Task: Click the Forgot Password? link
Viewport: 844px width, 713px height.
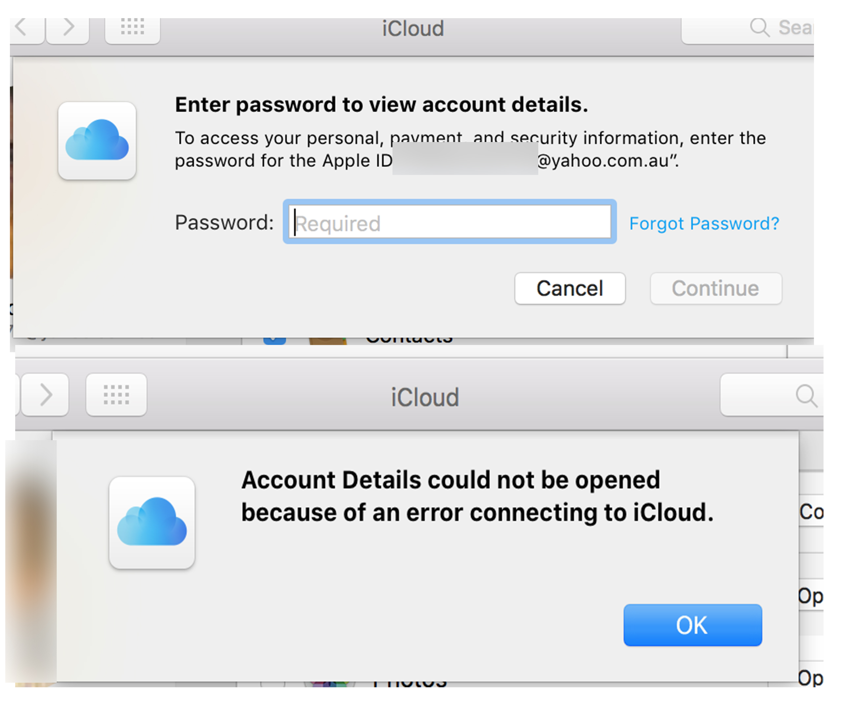Action: tap(704, 223)
